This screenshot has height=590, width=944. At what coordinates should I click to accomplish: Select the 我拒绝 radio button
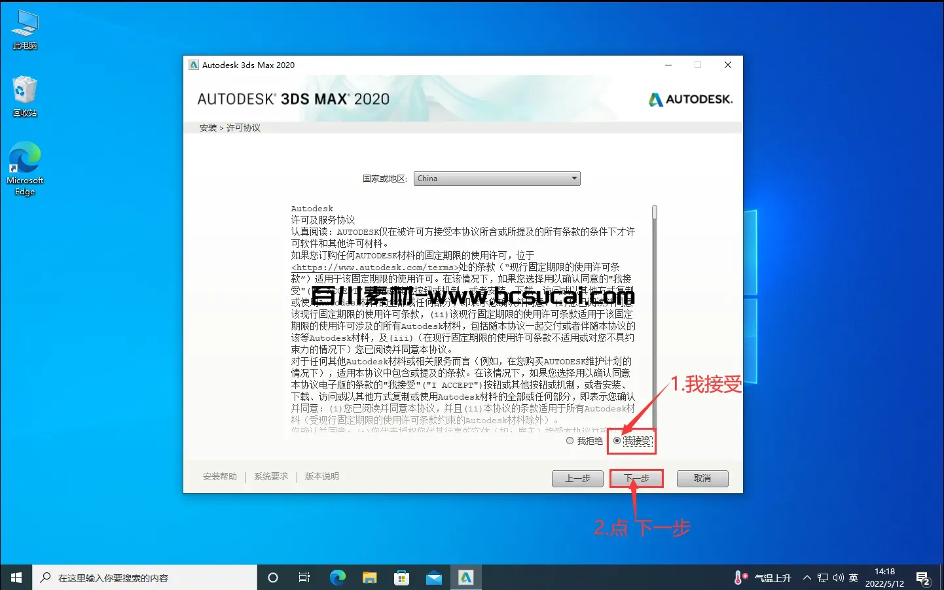click(570, 441)
